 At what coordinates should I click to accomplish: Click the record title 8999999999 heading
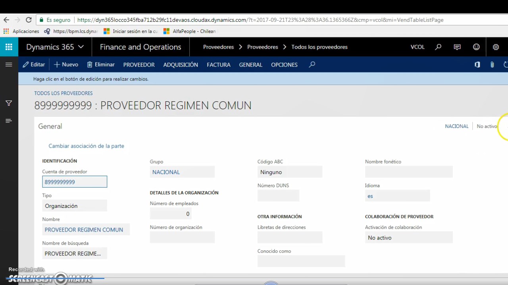[x=142, y=106]
